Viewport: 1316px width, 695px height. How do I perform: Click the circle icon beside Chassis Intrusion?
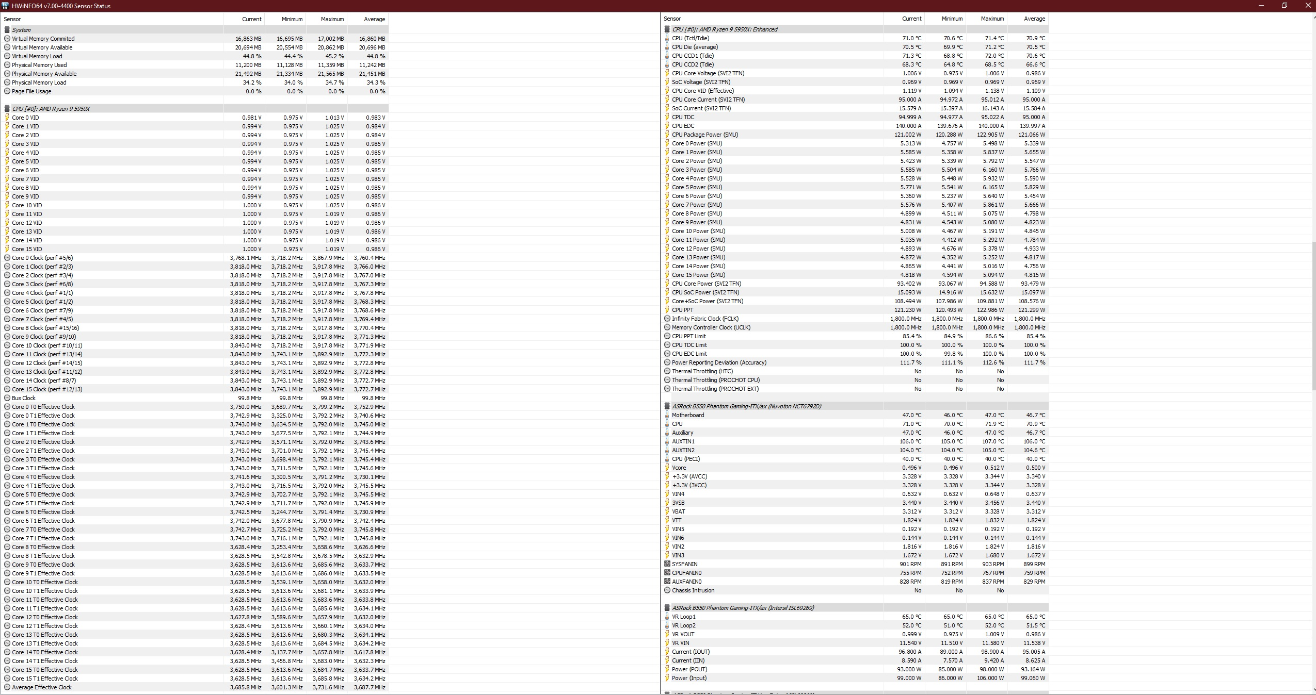tap(667, 590)
